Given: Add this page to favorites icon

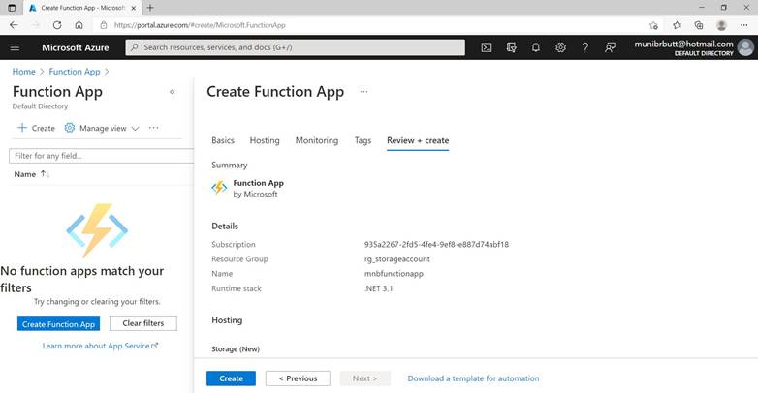Looking at the screenshot, I should click(653, 25).
